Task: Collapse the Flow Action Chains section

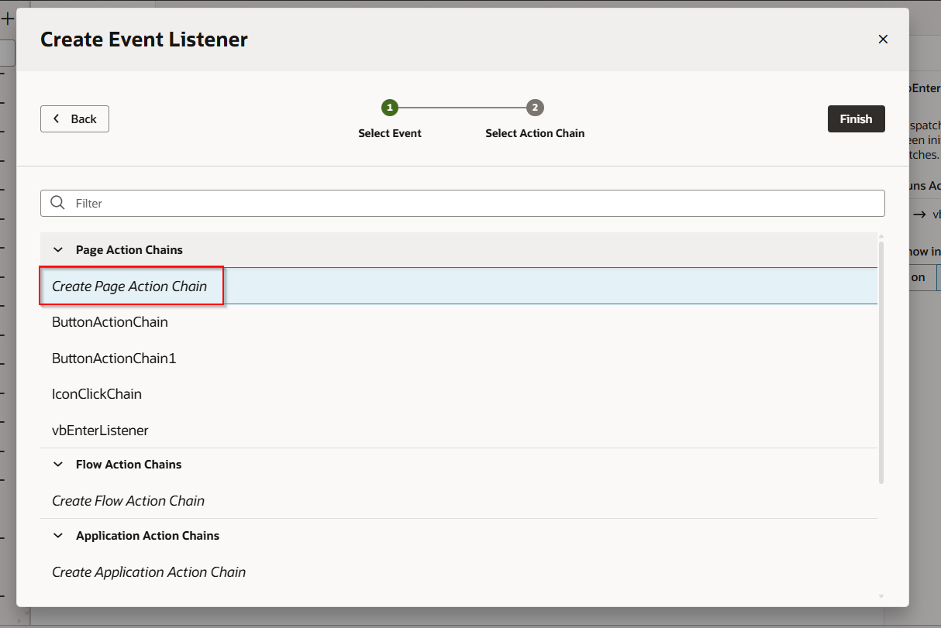Action: 58,465
